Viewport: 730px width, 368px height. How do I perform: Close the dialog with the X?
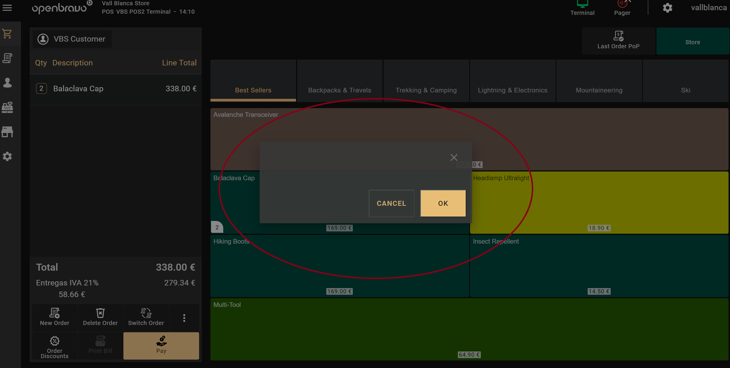(454, 158)
